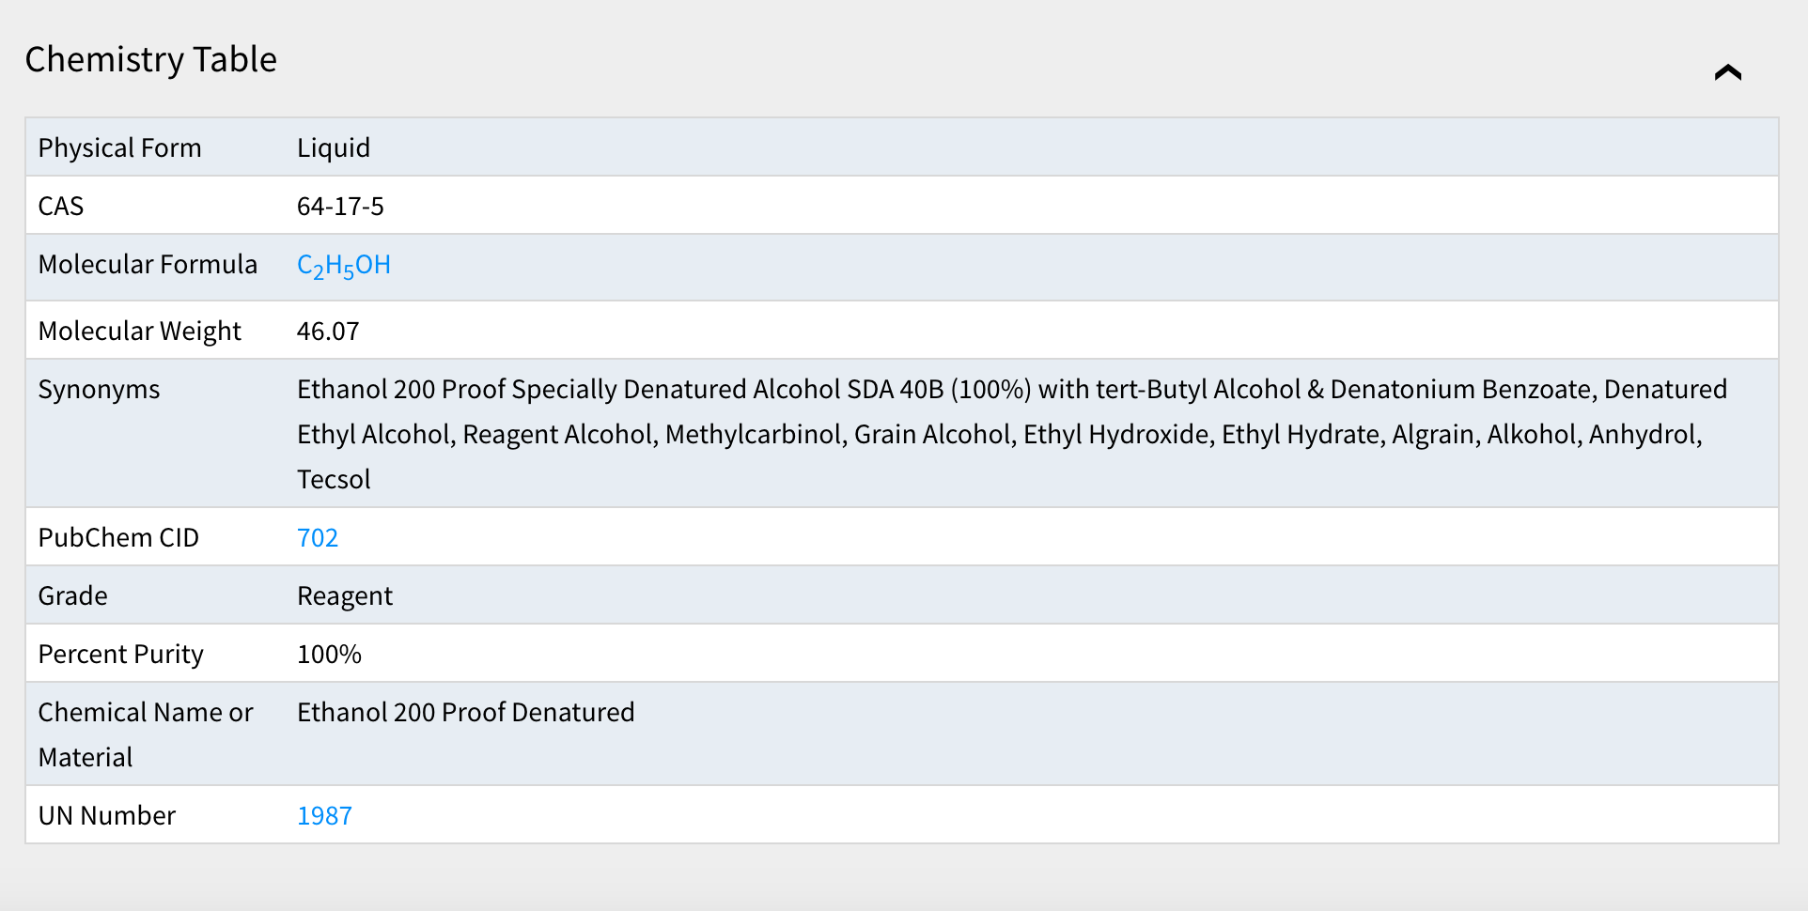Click the Grade value Reagent
This screenshot has width=1808, height=911.
pos(345,596)
